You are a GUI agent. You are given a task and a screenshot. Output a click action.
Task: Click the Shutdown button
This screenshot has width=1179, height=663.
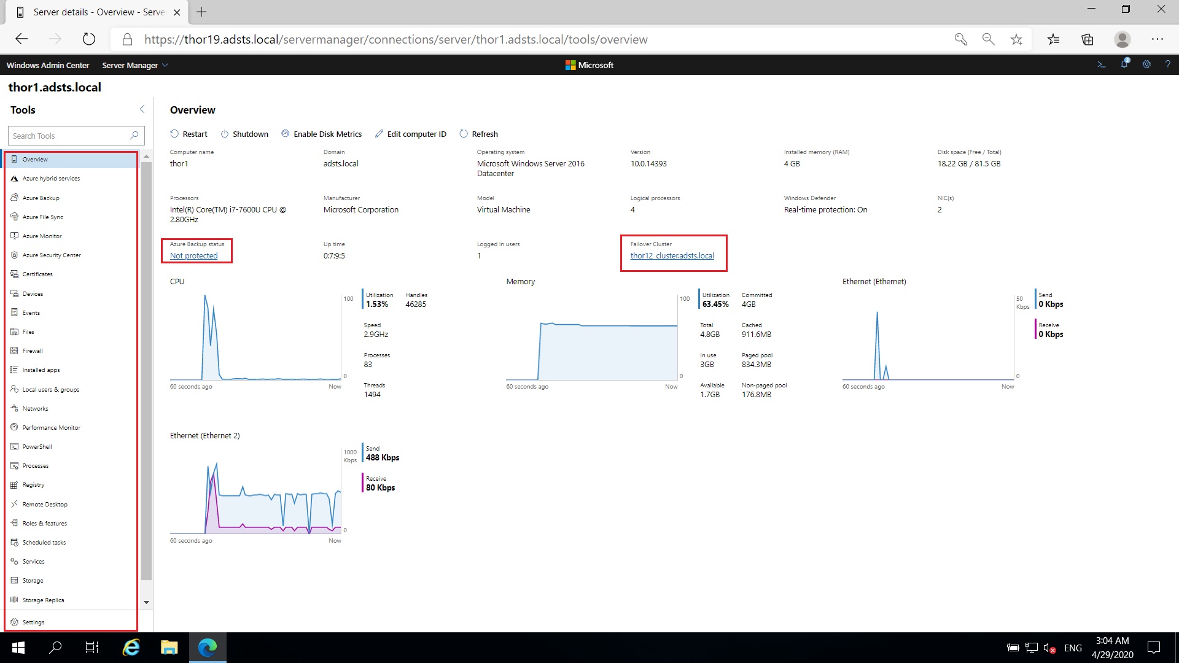click(x=244, y=134)
